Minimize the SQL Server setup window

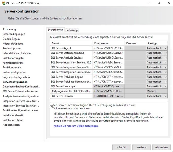pos(149,3)
